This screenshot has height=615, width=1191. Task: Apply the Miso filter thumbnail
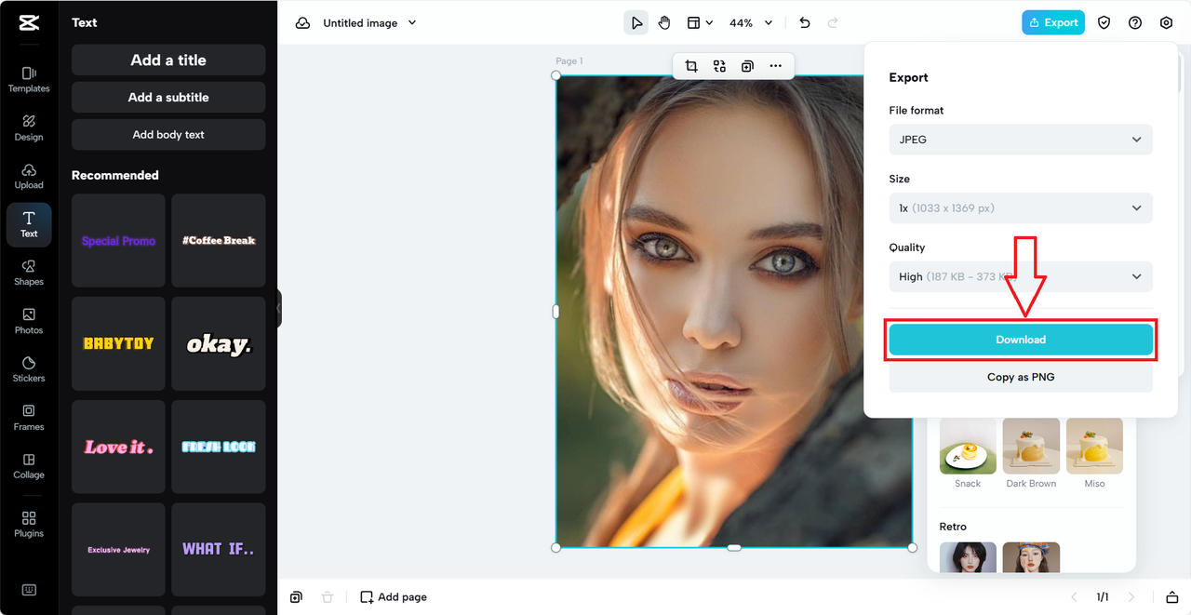point(1094,447)
